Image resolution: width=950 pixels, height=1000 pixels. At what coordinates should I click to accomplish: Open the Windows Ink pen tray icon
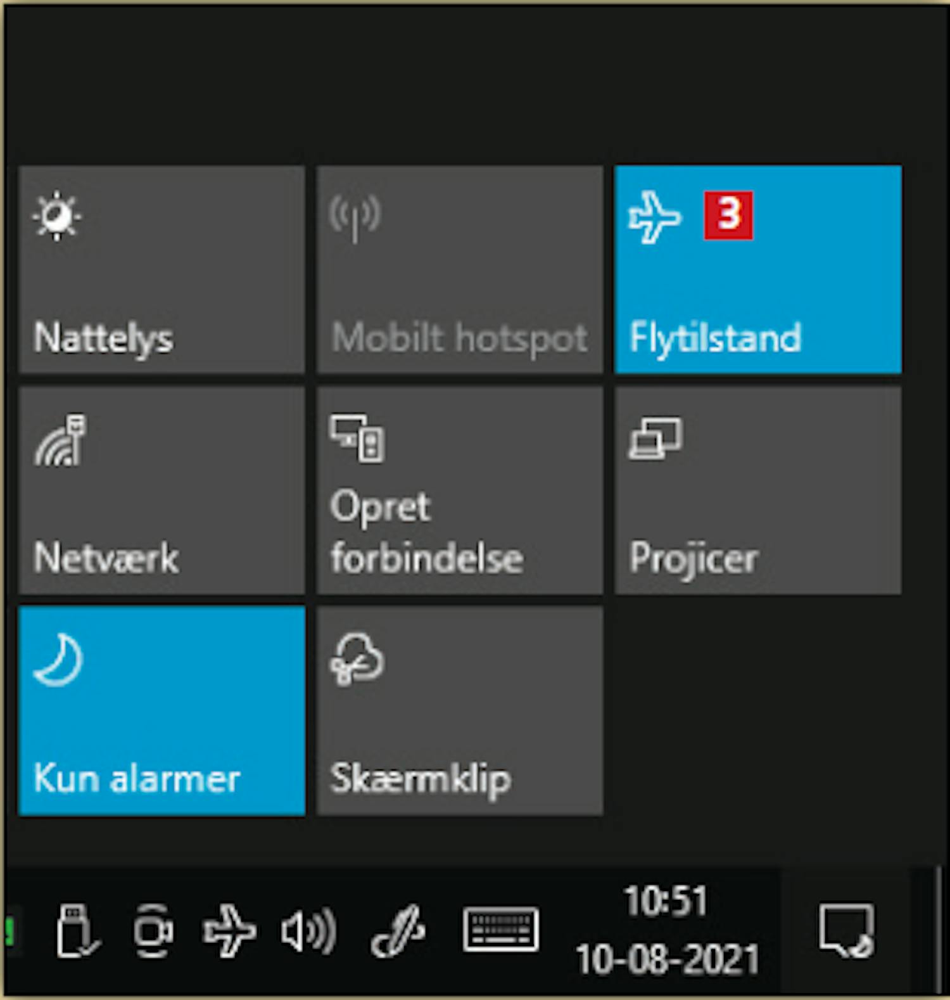point(397,931)
